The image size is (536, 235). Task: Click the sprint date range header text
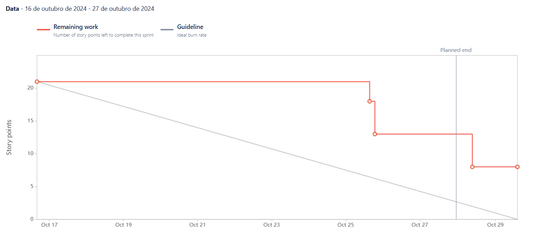[80, 9]
